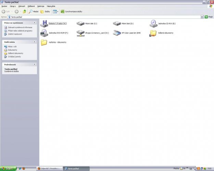The height and width of the screenshot is (171, 214).
Task: Open Místní disk (C:) drive icon
Action: (80, 24)
